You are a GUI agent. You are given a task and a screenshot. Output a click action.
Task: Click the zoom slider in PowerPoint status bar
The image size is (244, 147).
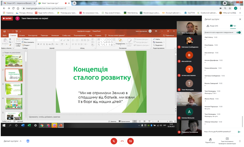pyautogui.click(x=158, y=121)
